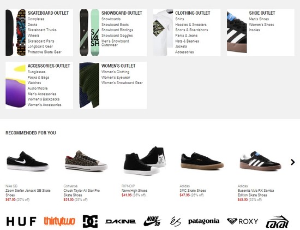The width and height of the screenshot is (300, 230).
Task: Open Snowboard Goggles link
Action: [117, 36]
